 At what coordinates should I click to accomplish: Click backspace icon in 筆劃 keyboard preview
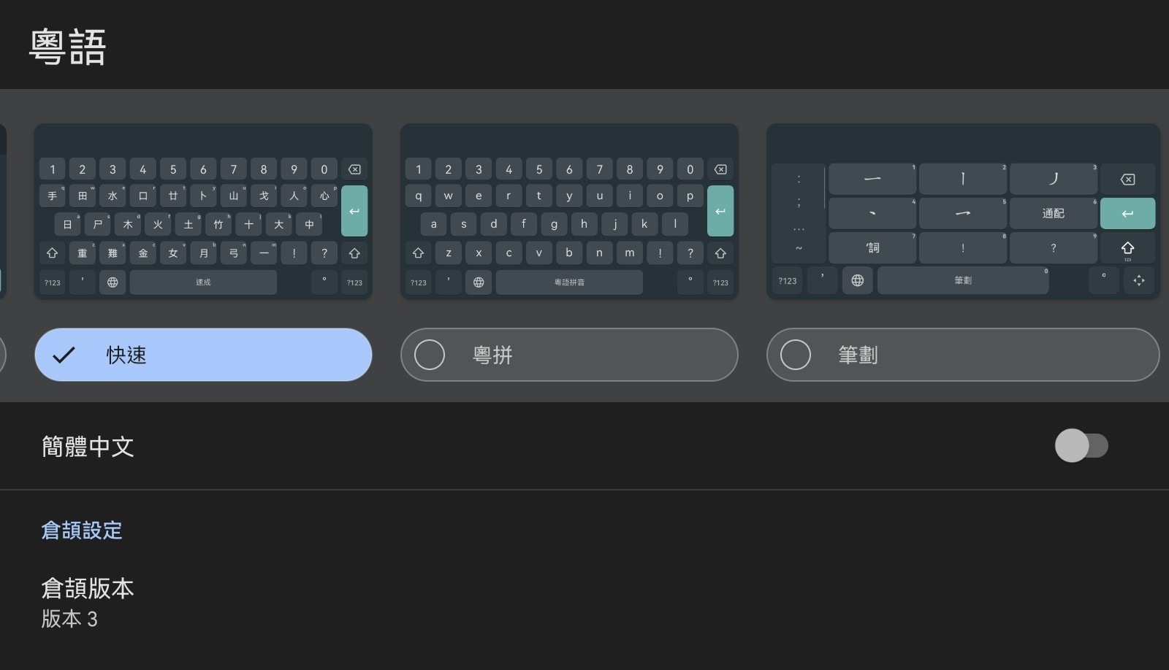(1127, 179)
